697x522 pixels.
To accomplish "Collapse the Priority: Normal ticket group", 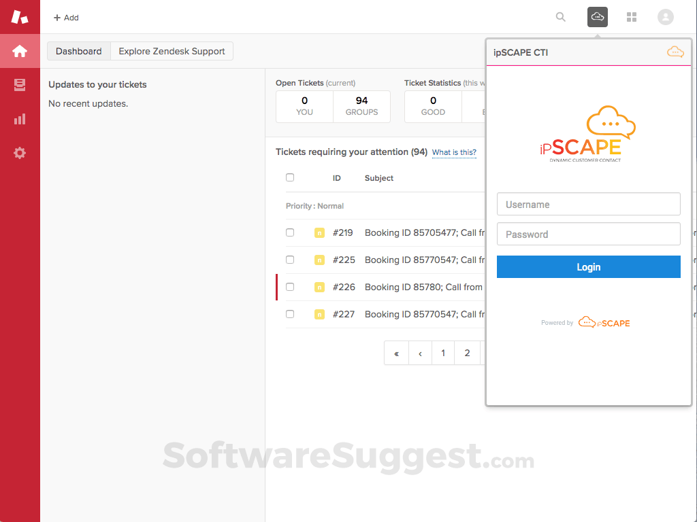I will 314,205.
